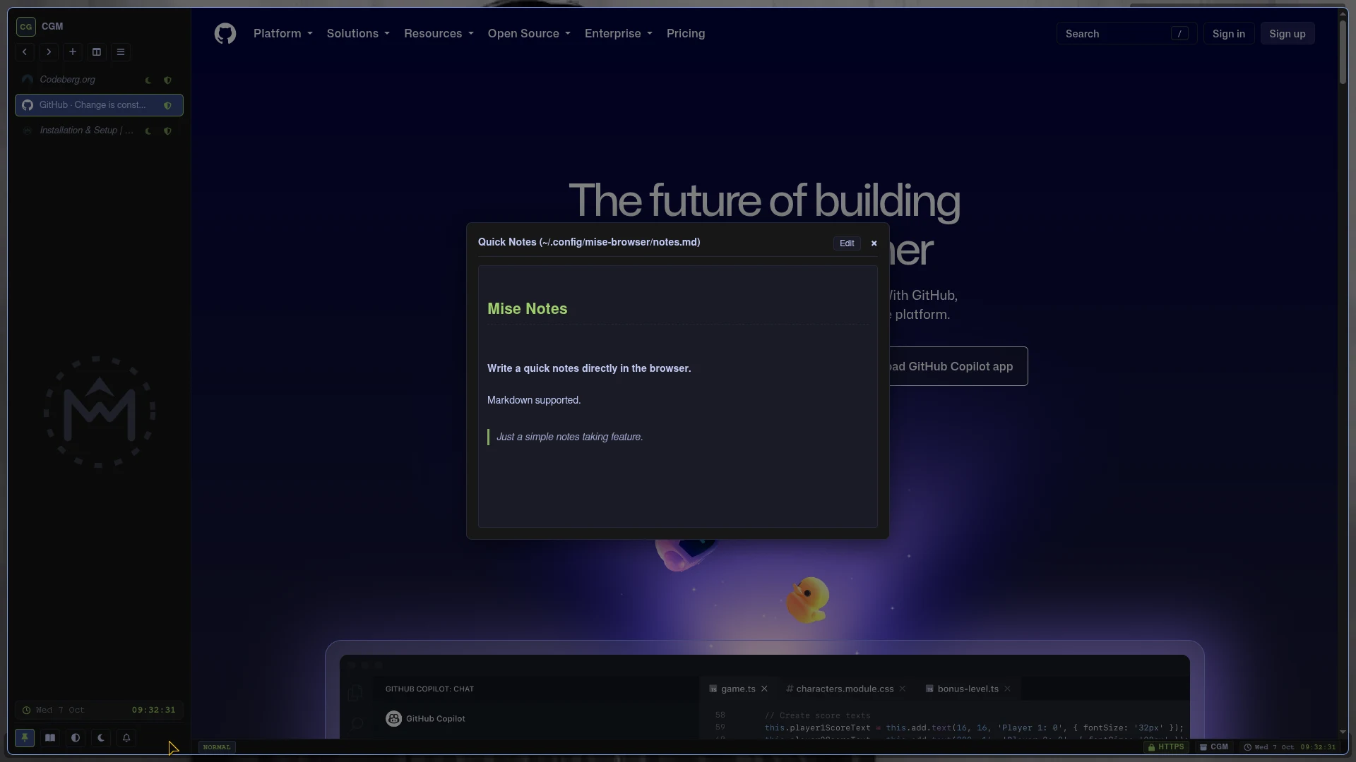
Task: Toggle the pin sidebar icon
Action: (25, 738)
